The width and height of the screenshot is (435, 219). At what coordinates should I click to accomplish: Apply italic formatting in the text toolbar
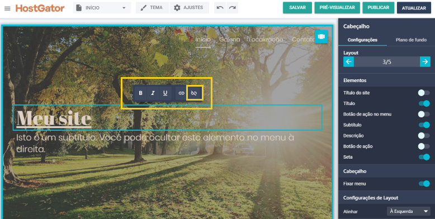point(153,93)
